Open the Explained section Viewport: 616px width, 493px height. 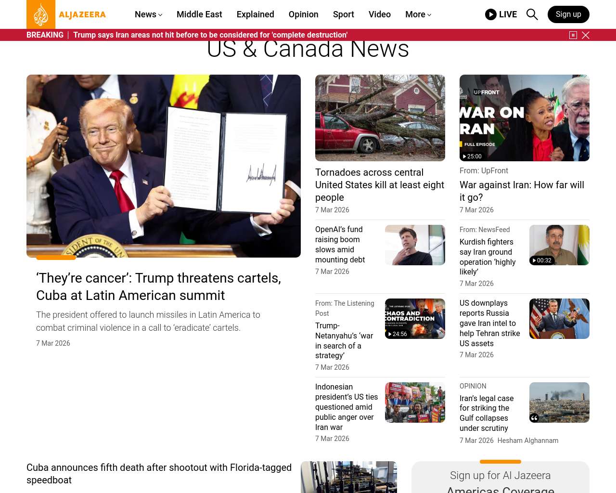pos(256,14)
